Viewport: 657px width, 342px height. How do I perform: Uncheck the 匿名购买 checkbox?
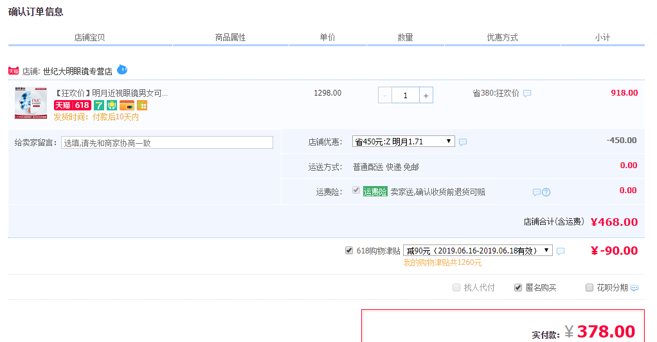tap(518, 287)
